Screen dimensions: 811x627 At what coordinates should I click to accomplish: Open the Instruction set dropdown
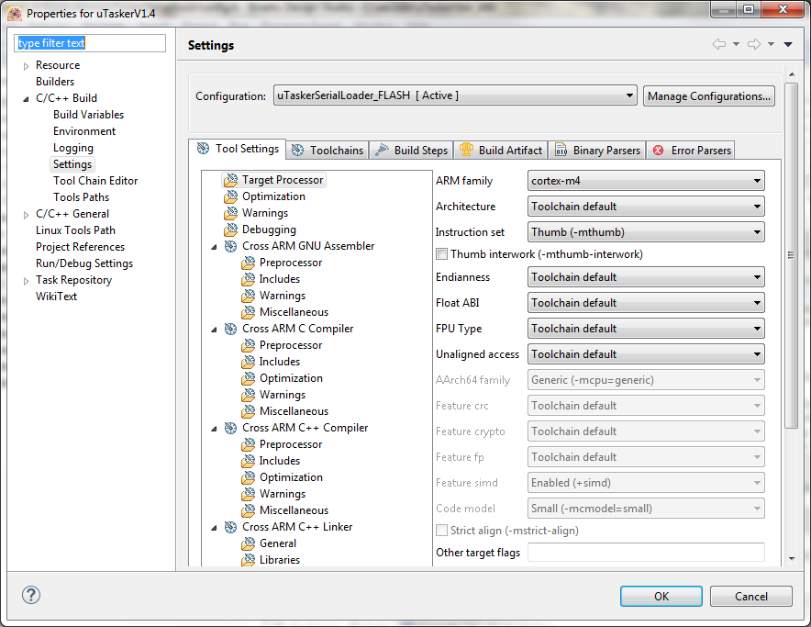[646, 232]
